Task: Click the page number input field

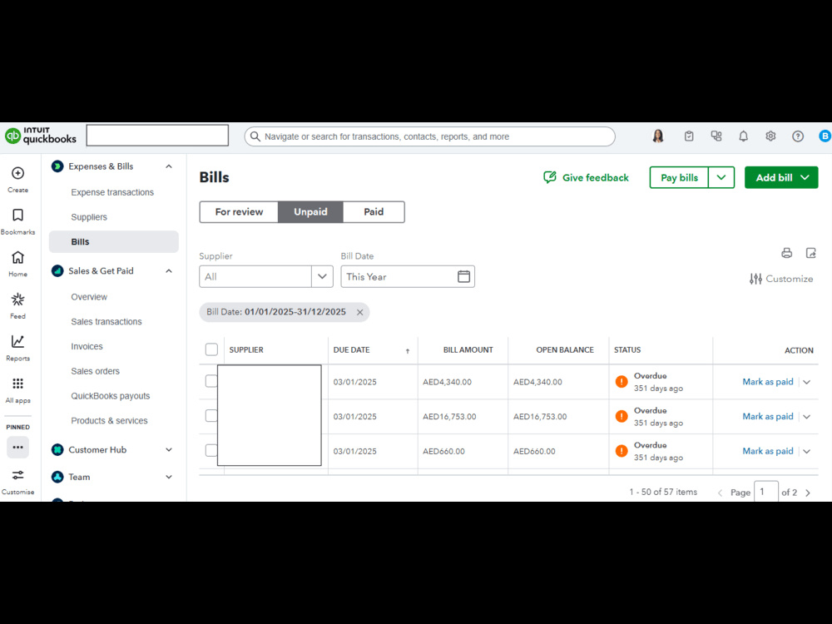Action: [766, 492]
